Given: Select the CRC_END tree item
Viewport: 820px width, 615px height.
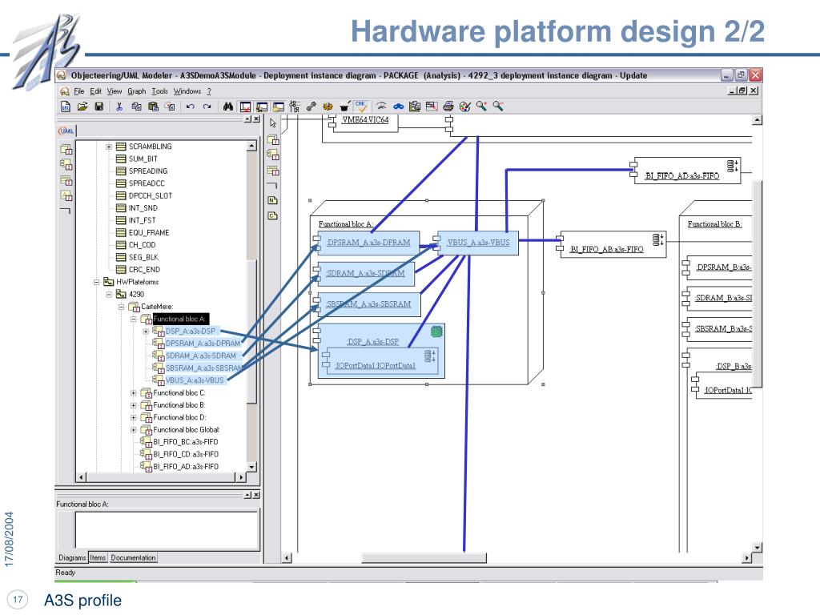Looking at the screenshot, I should [x=144, y=270].
